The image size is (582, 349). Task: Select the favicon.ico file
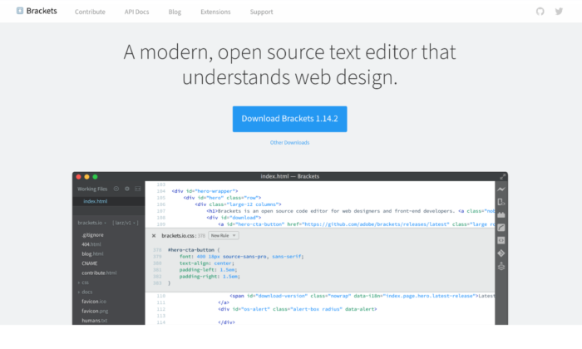pos(94,302)
